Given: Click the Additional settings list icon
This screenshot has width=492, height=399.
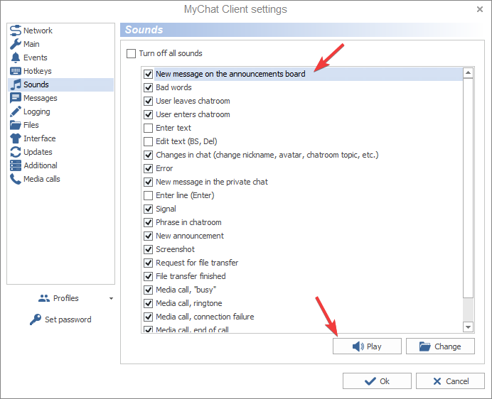Looking at the screenshot, I should point(16,165).
